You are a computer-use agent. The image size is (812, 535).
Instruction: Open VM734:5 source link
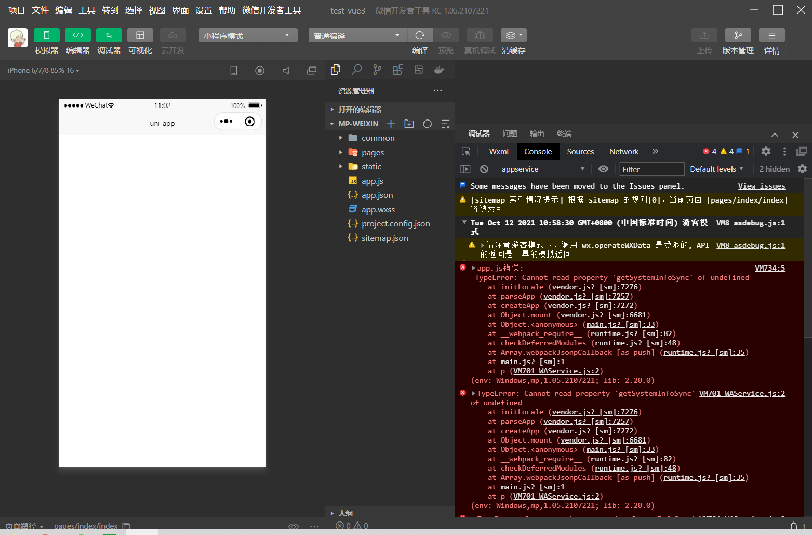pyautogui.click(x=769, y=268)
